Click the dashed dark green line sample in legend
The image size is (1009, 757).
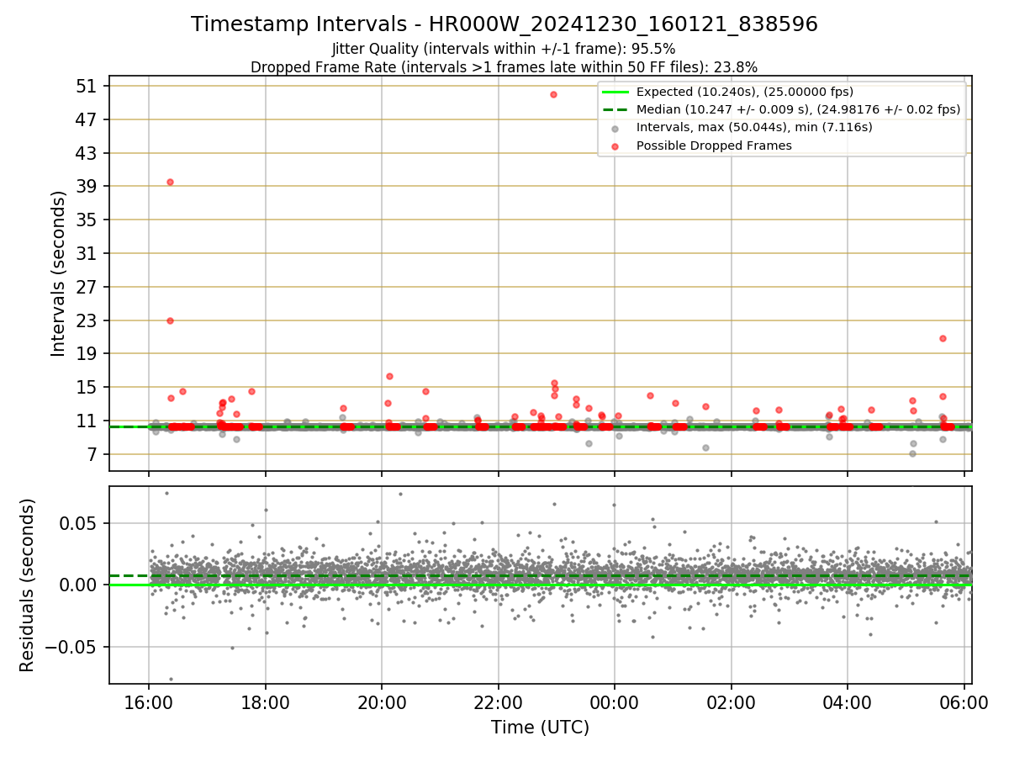pyautogui.click(x=615, y=109)
